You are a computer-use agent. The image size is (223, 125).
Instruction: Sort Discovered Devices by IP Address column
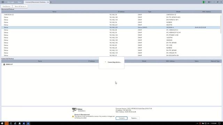point(121,11)
